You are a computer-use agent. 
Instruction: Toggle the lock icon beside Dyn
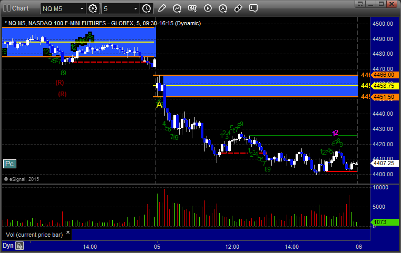(x=19, y=246)
